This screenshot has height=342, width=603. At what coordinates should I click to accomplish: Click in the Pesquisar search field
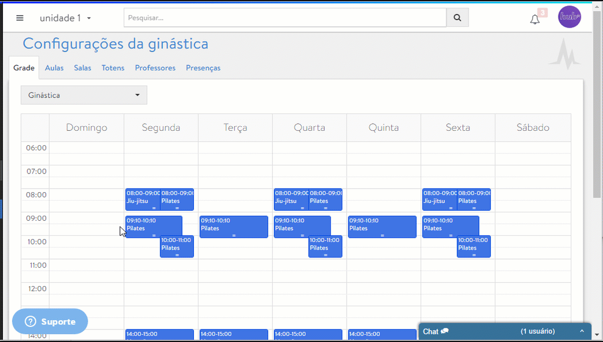pyautogui.click(x=285, y=18)
